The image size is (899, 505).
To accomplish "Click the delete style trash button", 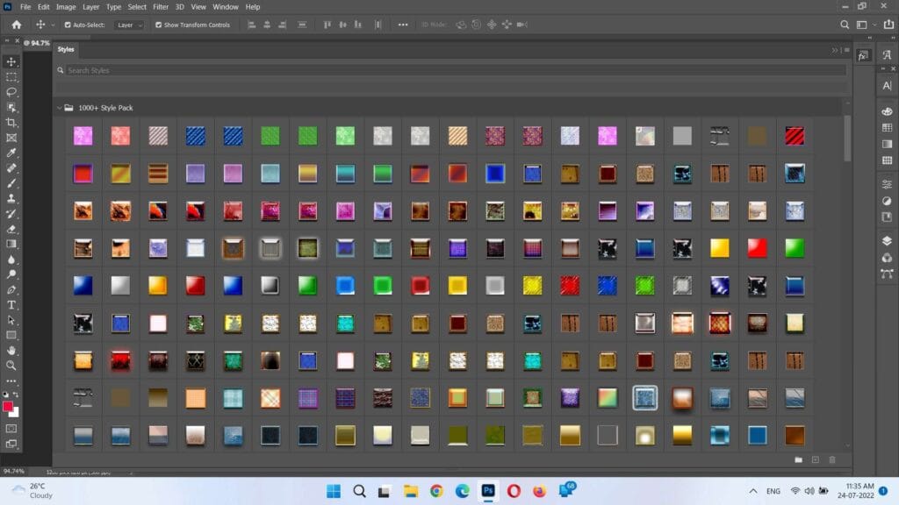I will click(832, 459).
